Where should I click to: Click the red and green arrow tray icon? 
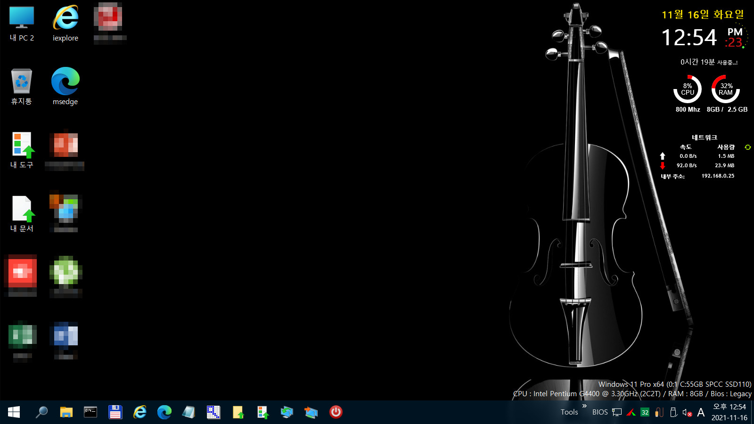(x=631, y=412)
